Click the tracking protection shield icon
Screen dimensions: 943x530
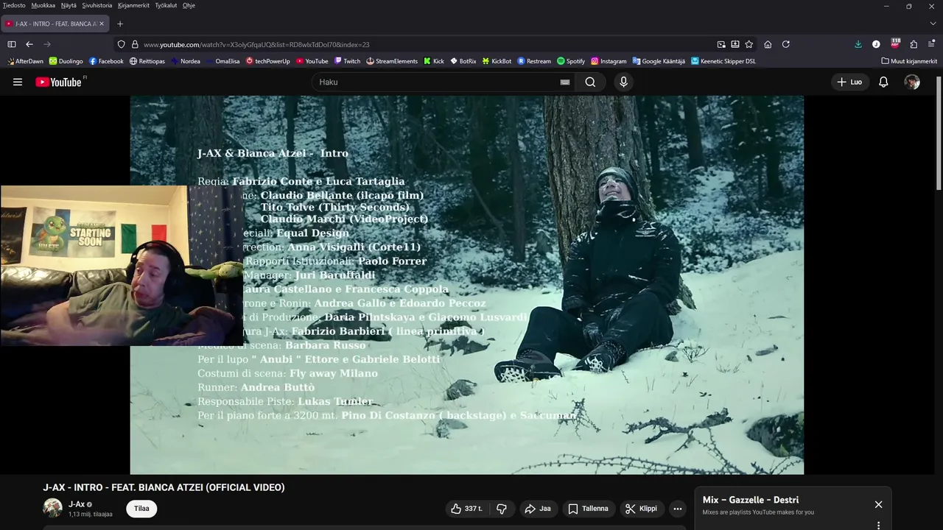click(122, 44)
